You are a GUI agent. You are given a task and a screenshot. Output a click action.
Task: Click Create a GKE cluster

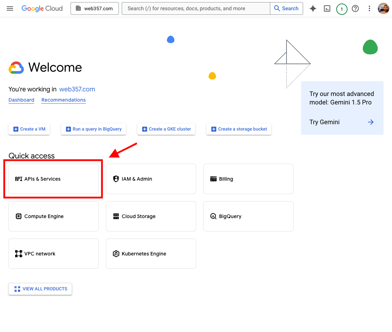click(166, 129)
